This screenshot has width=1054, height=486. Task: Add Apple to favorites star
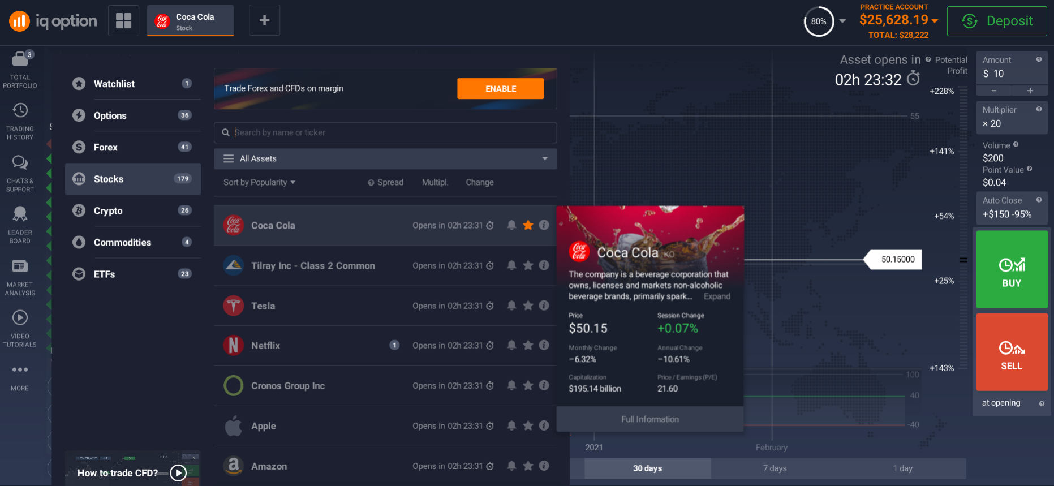pyautogui.click(x=528, y=425)
